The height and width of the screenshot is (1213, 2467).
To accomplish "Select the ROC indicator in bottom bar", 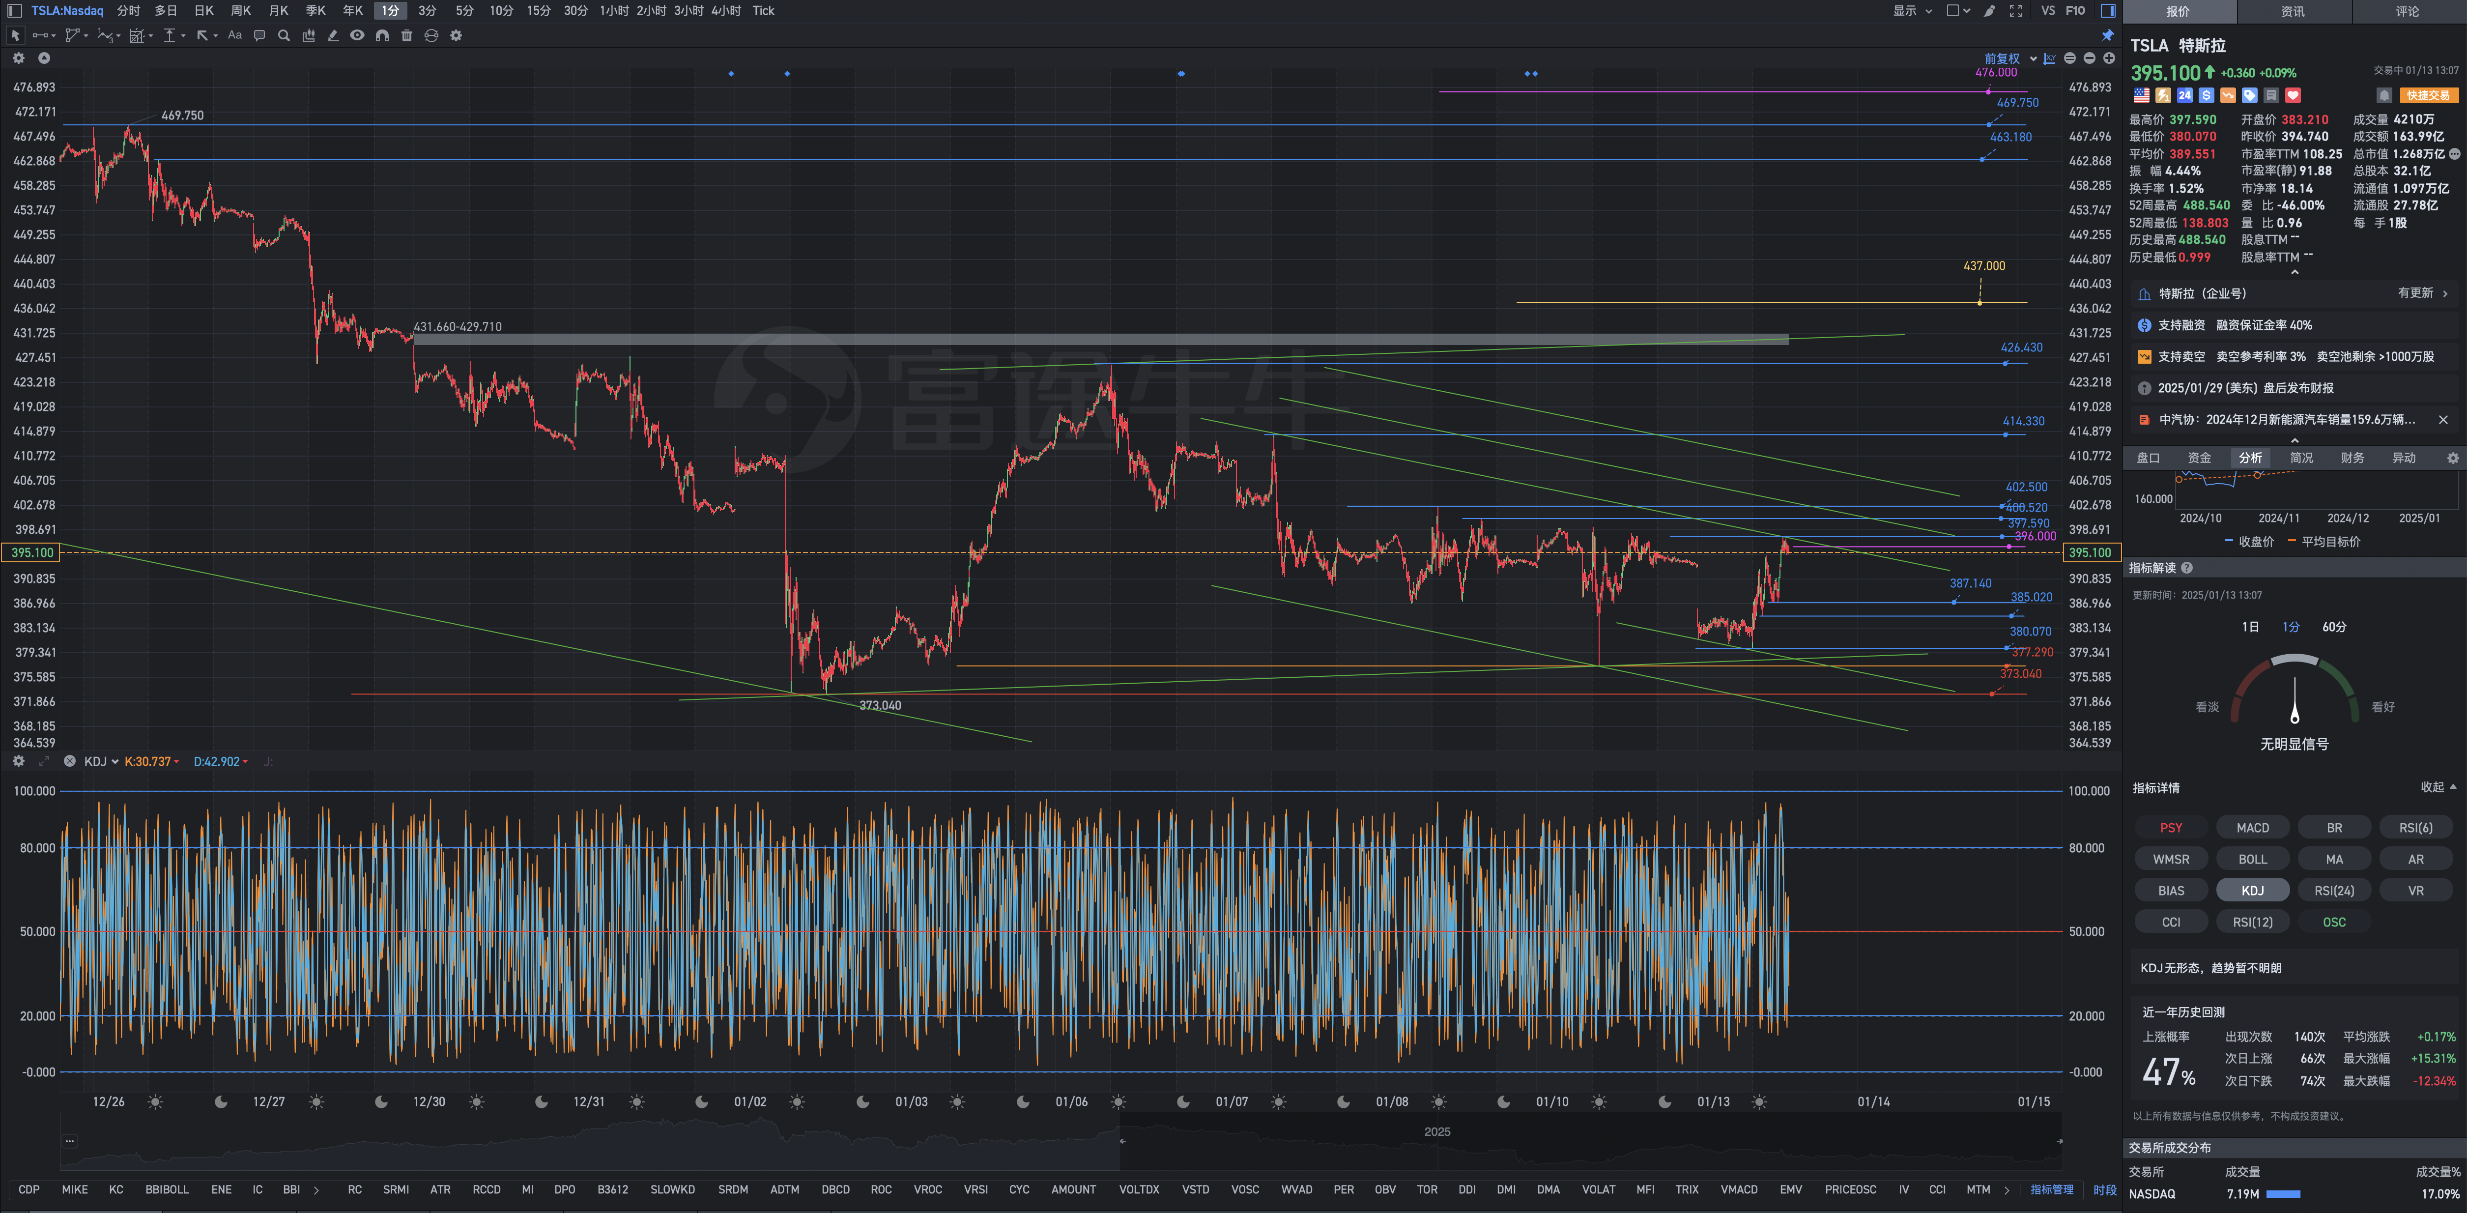I will click(881, 1189).
